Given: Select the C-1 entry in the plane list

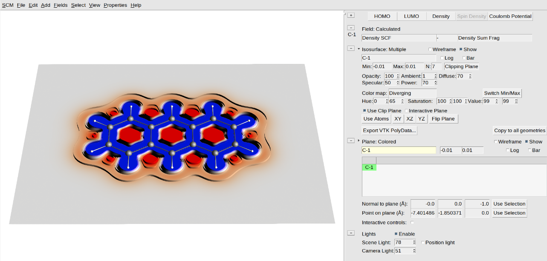Looking at the screenshot, I should pos(368,167).
